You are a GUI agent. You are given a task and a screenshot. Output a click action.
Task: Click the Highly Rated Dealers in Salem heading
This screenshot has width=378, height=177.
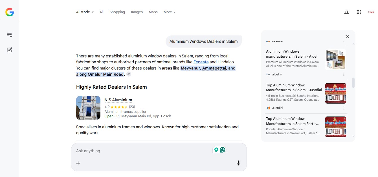(111, 87)
